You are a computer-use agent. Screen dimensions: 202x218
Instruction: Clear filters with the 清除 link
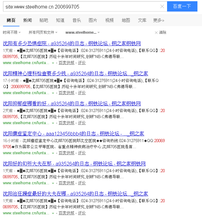click(161, 32)
